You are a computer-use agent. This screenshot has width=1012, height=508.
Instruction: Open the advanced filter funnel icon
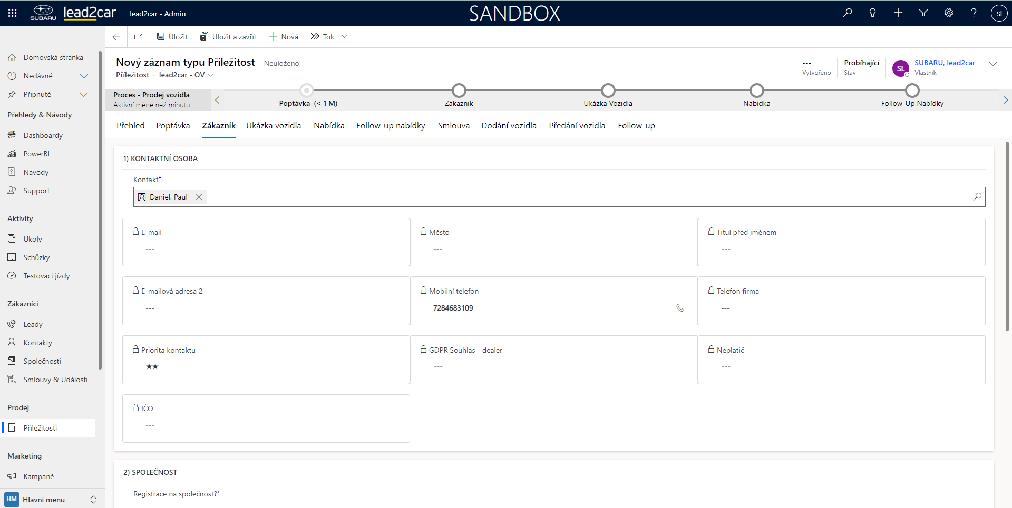[x=923, y=13]
